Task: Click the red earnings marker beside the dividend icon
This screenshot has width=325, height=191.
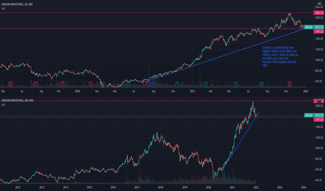Action: tap(148, 84)
